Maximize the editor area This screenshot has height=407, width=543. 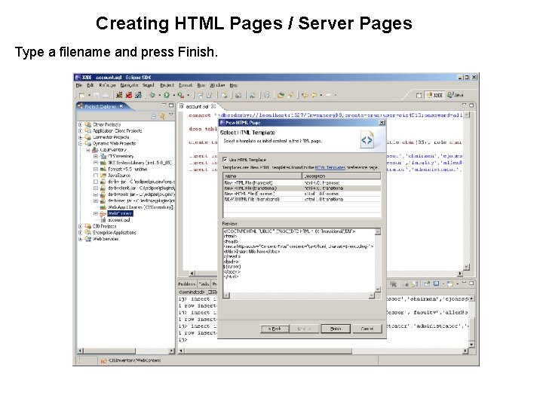tap(471, 105)
